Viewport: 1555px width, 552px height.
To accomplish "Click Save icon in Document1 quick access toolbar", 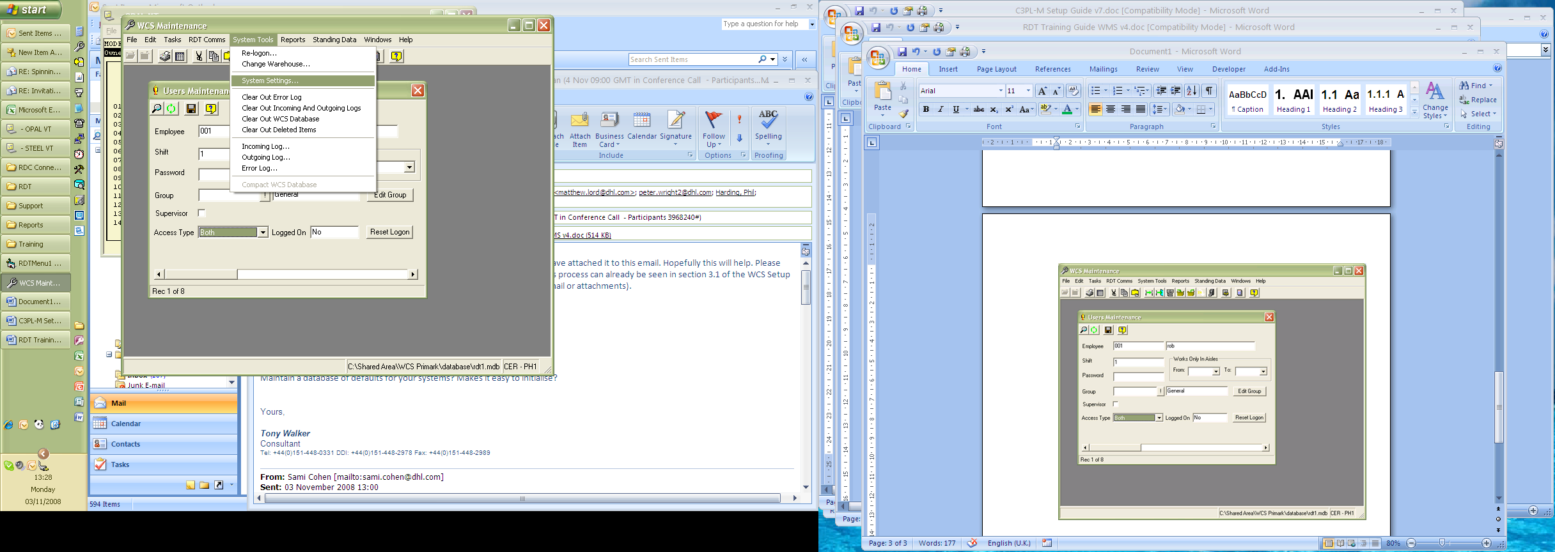I will pyautogui.click(x=902, y=52).
